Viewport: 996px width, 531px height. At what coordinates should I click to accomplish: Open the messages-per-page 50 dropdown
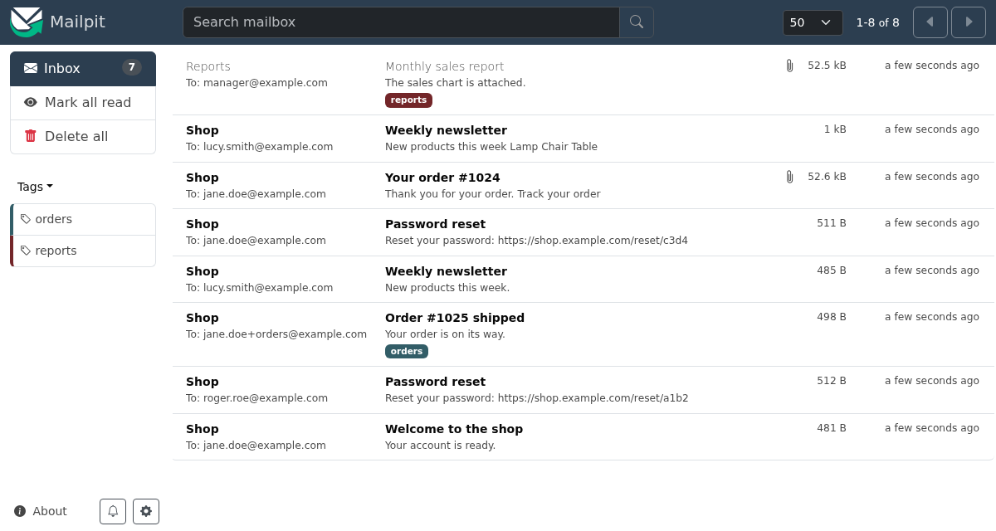[x=813, y=22]
